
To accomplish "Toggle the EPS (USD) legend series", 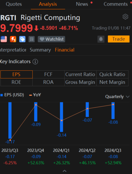I will click(12, 95).
